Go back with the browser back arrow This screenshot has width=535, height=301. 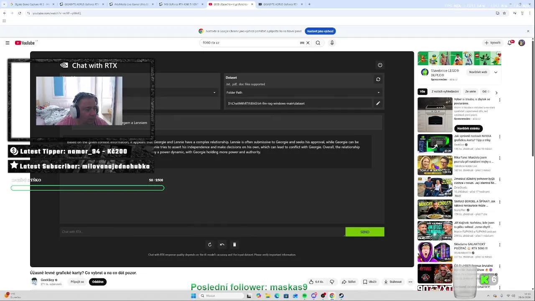point(5,13)
